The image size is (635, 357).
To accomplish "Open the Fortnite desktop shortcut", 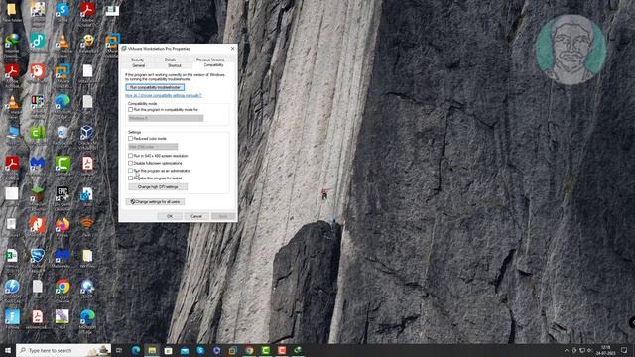I will point(12,317).
